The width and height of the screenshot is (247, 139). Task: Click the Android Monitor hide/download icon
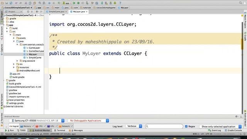[241, 117]
